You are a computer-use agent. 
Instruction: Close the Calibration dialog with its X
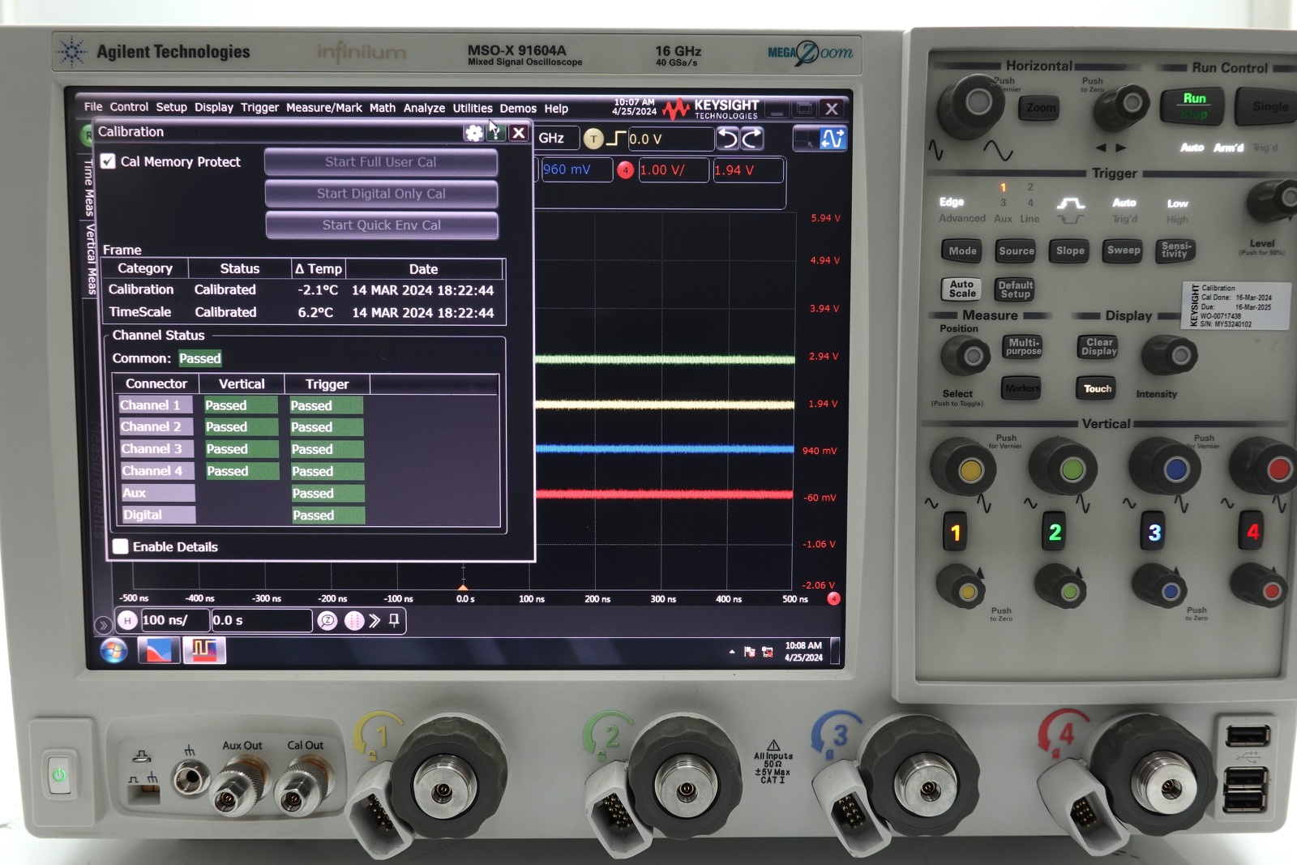coord(519,133)
